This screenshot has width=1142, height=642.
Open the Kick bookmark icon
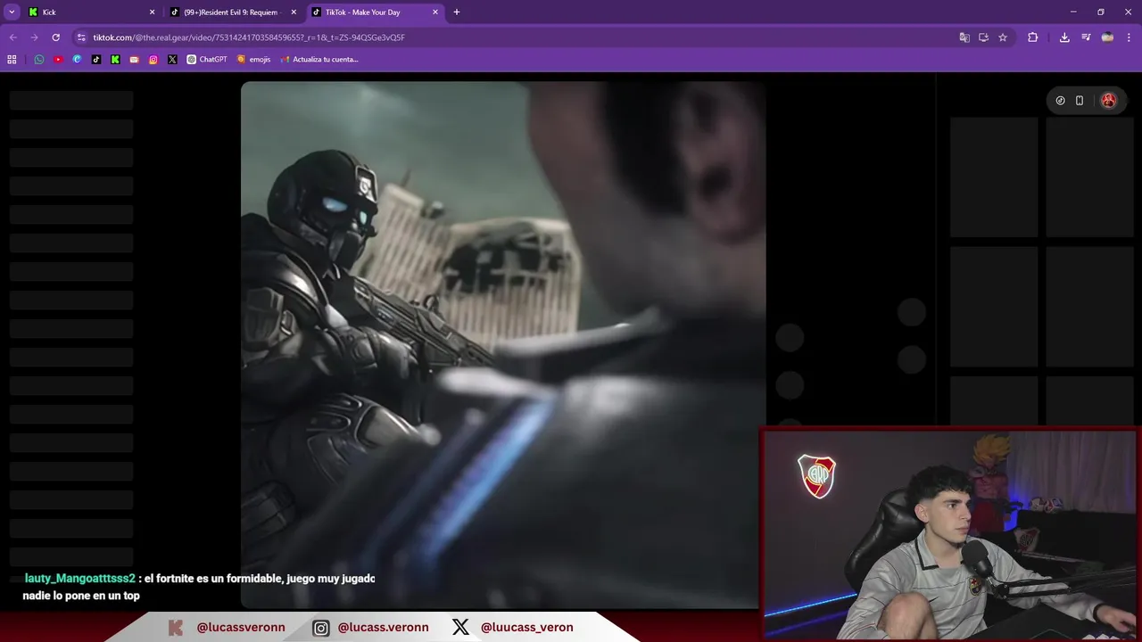[x=115, y=60]
